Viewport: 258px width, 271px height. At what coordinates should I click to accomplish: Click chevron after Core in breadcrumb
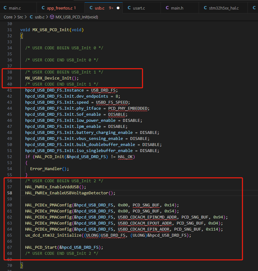coord(15,17)
